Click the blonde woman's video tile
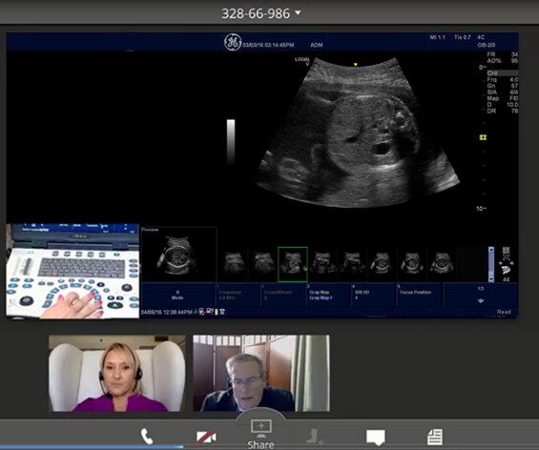 117,374
